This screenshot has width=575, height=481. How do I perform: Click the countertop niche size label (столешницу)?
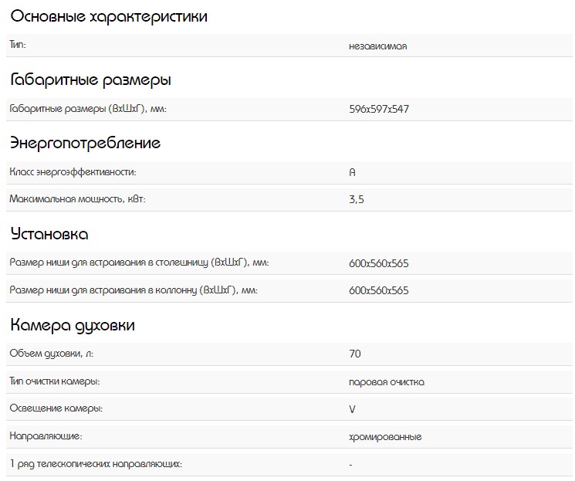pos(139,263)
